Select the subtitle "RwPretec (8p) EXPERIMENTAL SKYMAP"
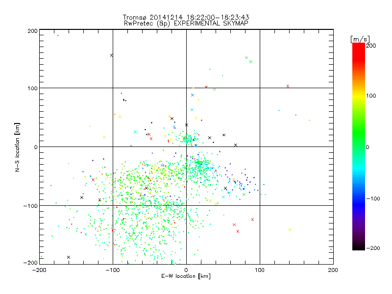 [x=186, y=24]
